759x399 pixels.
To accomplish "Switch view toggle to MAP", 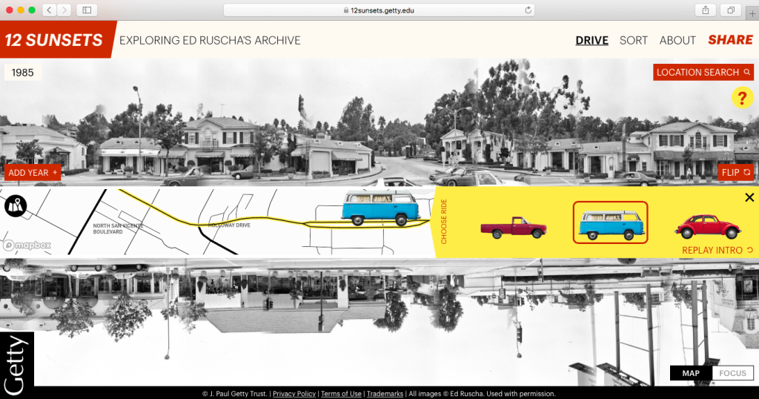I will click(x=690, y=373).
